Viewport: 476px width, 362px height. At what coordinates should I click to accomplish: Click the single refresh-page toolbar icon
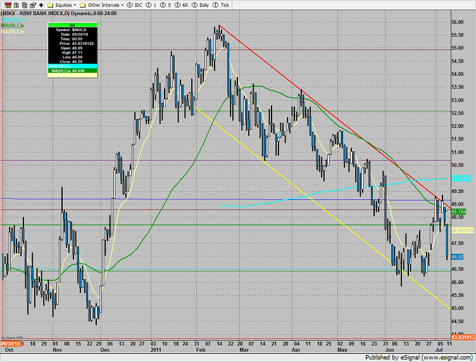[x=16, y=5]
